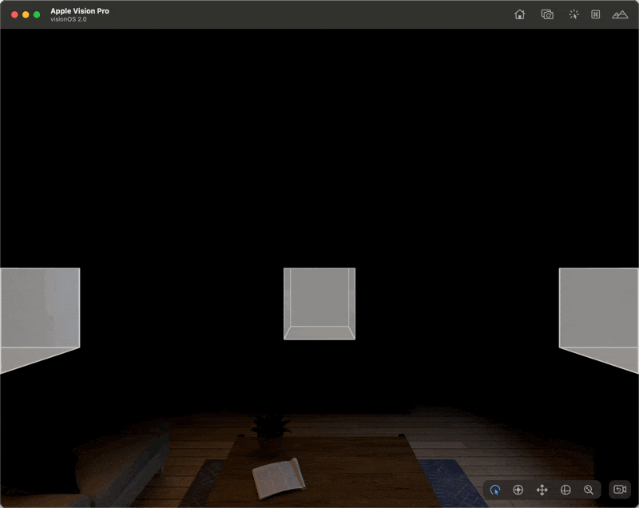The image size is (639, 508).
Task: Toggle the viewpoint video camera control
Action: pos(618,489)
